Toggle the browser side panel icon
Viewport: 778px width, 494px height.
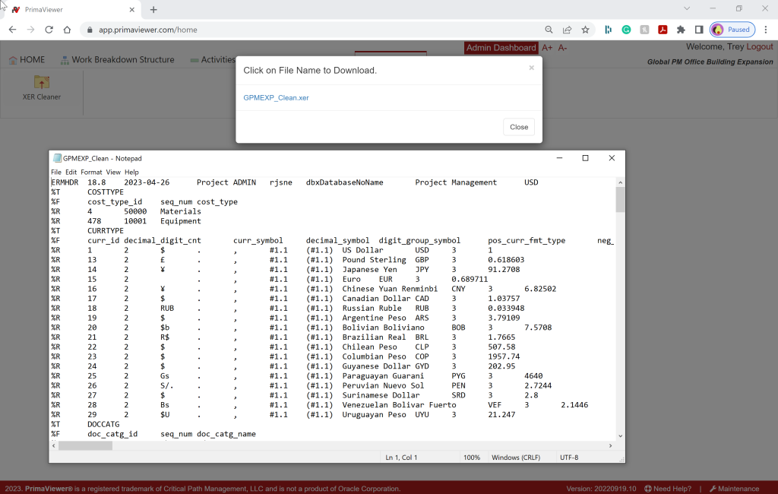[699, 30]
